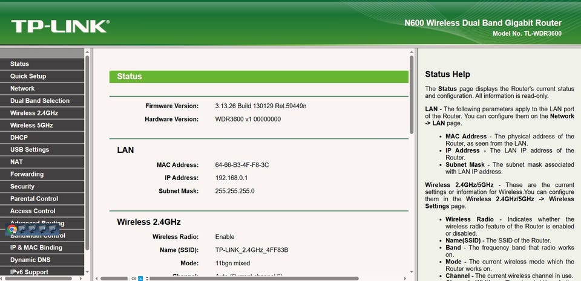The image size is (581, 281).
Task: Click sidebar scrollbar down arrow
Action: coord(87,272)
